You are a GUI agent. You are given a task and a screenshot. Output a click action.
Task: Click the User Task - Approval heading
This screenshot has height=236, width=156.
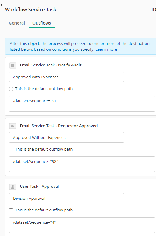[x=39, y=186]
